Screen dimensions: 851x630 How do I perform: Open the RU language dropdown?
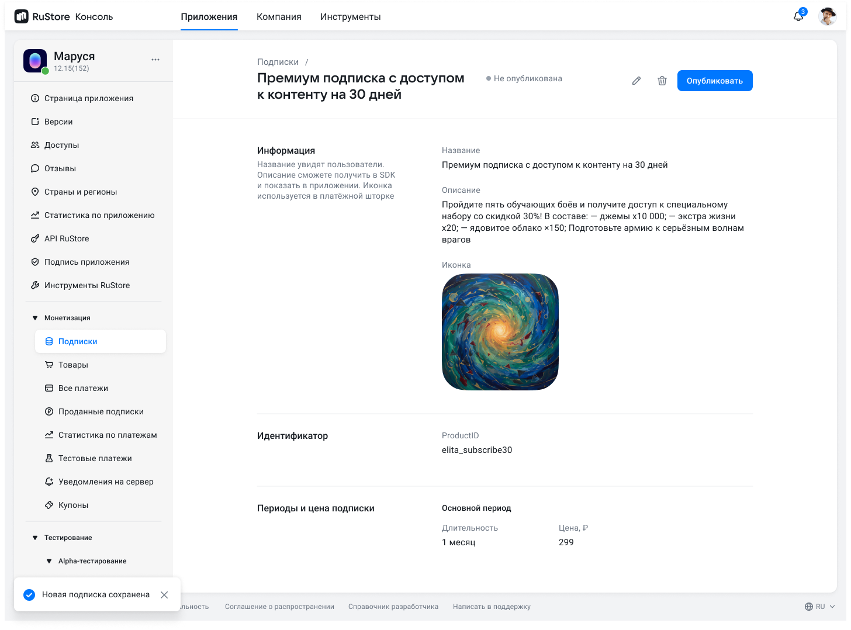click(x=820, y=607)
